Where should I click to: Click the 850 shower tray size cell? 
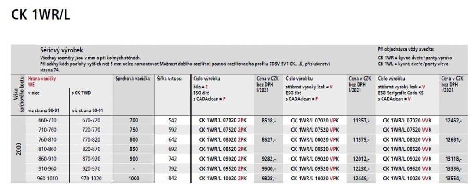point(133,149)
